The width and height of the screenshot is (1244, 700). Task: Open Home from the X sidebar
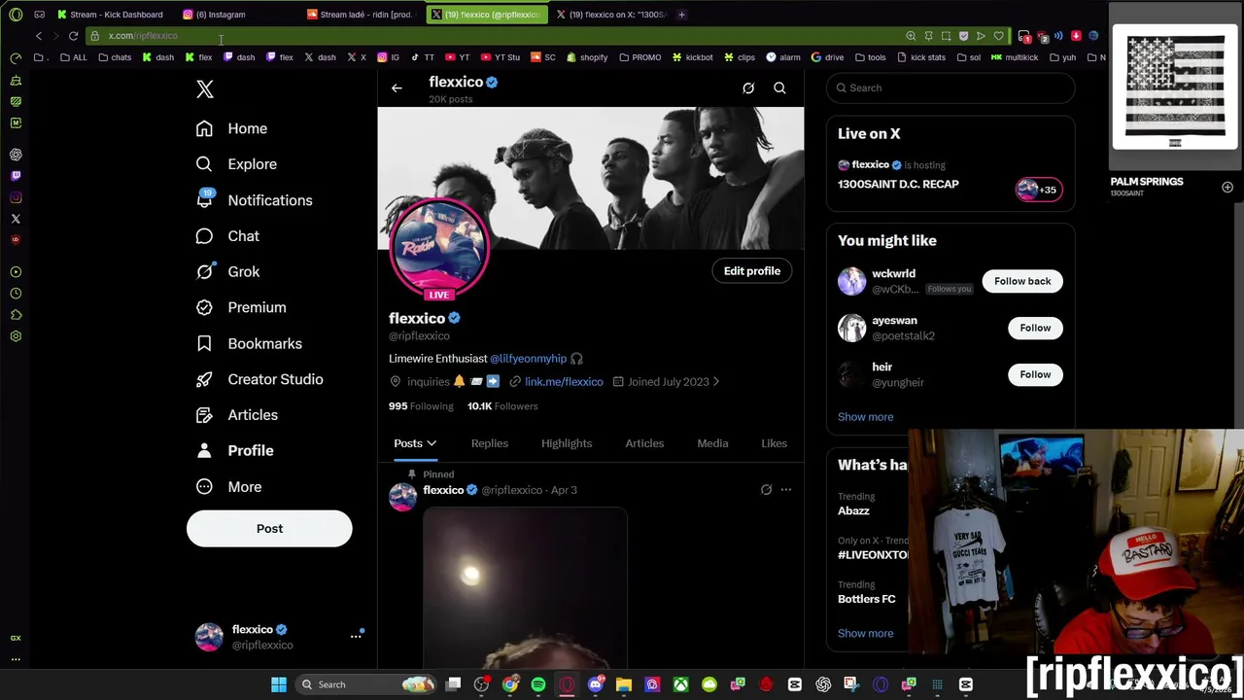231,128
